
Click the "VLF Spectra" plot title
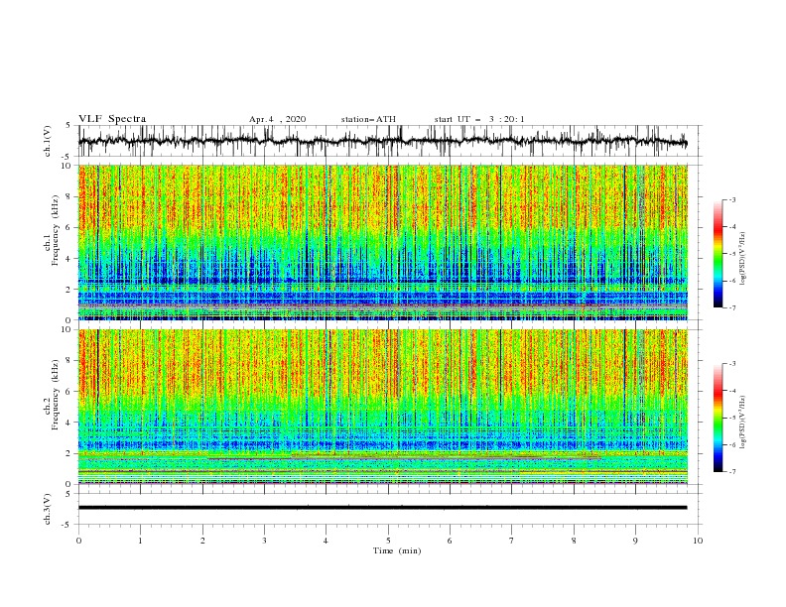(112, 119)
